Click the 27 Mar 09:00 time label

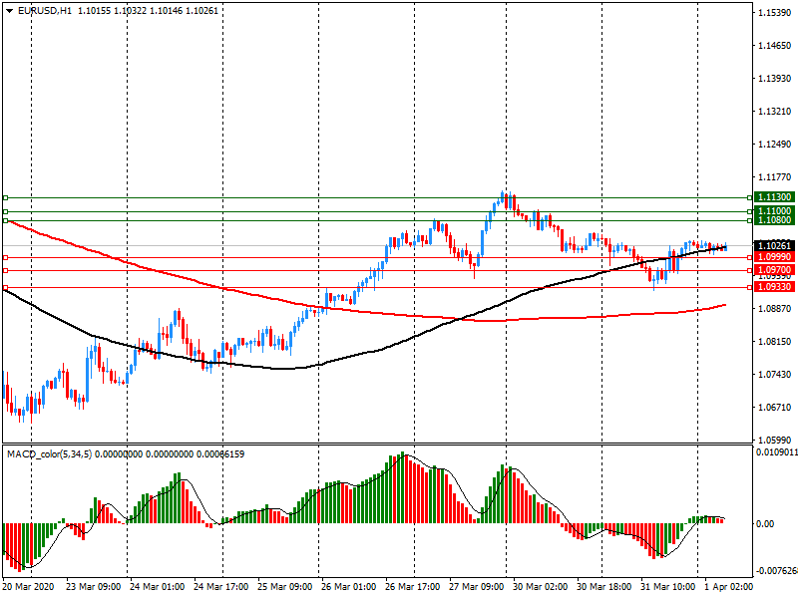(477, 587)
